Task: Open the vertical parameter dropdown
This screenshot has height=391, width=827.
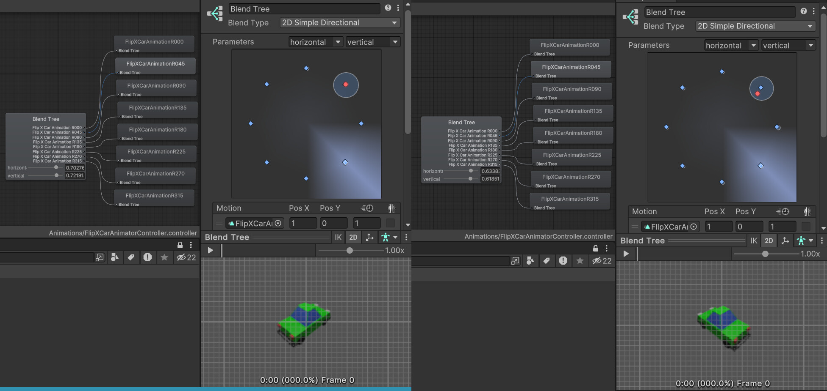Action: click(x=372, y=42)
